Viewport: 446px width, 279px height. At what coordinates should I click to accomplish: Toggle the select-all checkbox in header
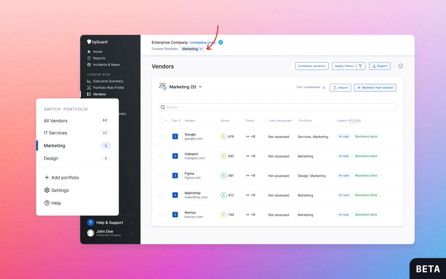coord(161,121)
